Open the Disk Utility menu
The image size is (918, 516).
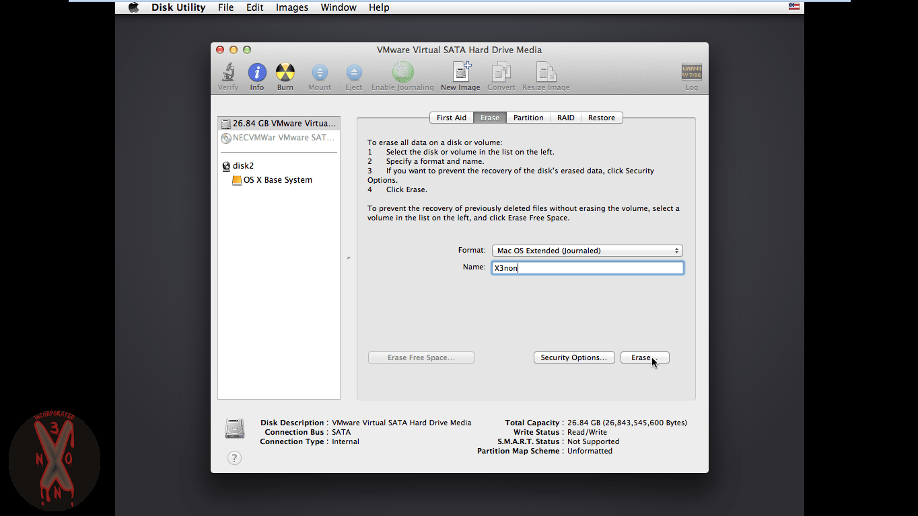tap(178, 7)
